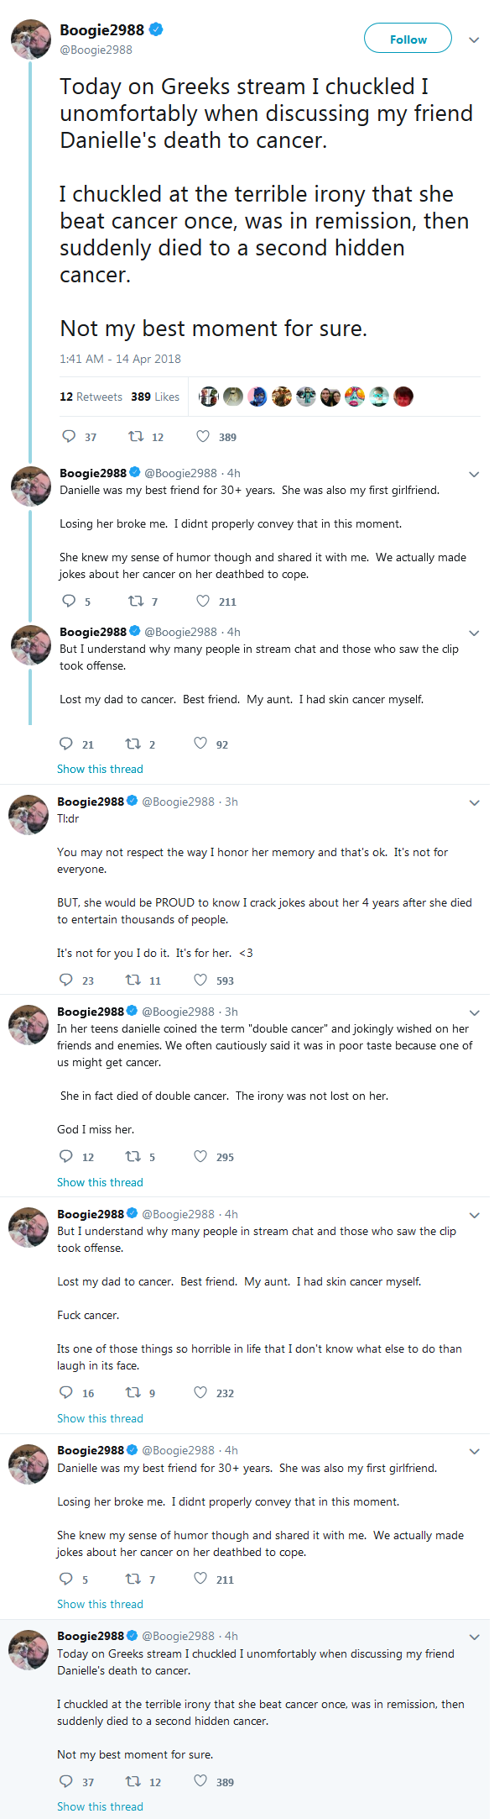Open Boogie2988 profile picture at top
The width and height of the screenshot is (494, 1819).
click(31, 39)
